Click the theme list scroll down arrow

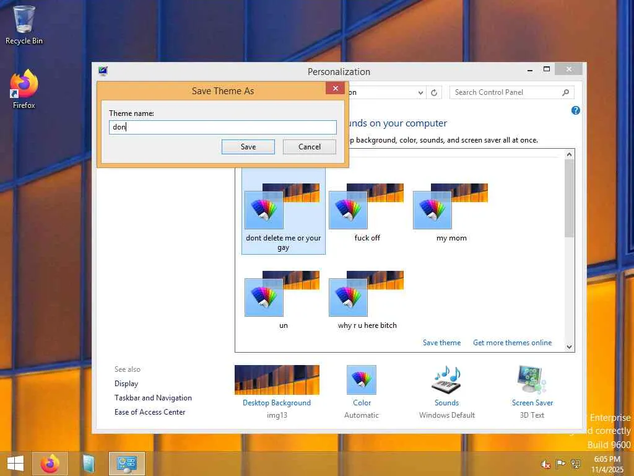pyautogui.click(x=570, y=347)
